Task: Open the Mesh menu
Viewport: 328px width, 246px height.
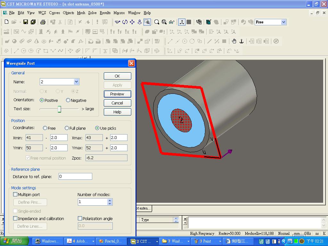Action: 81,13
